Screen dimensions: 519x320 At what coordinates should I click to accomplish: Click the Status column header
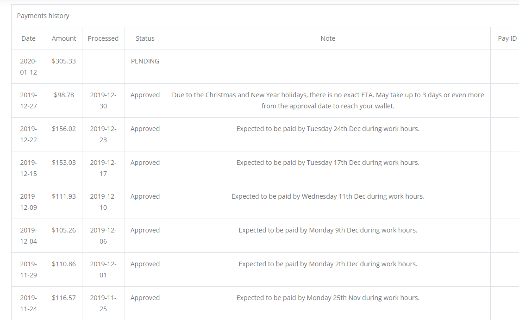click(145, 38)
